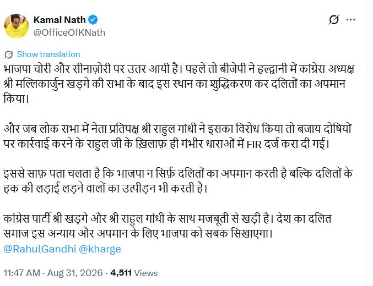The image size is (373, 286).
Task: Click the Views label
Action: tap(146, 273)
